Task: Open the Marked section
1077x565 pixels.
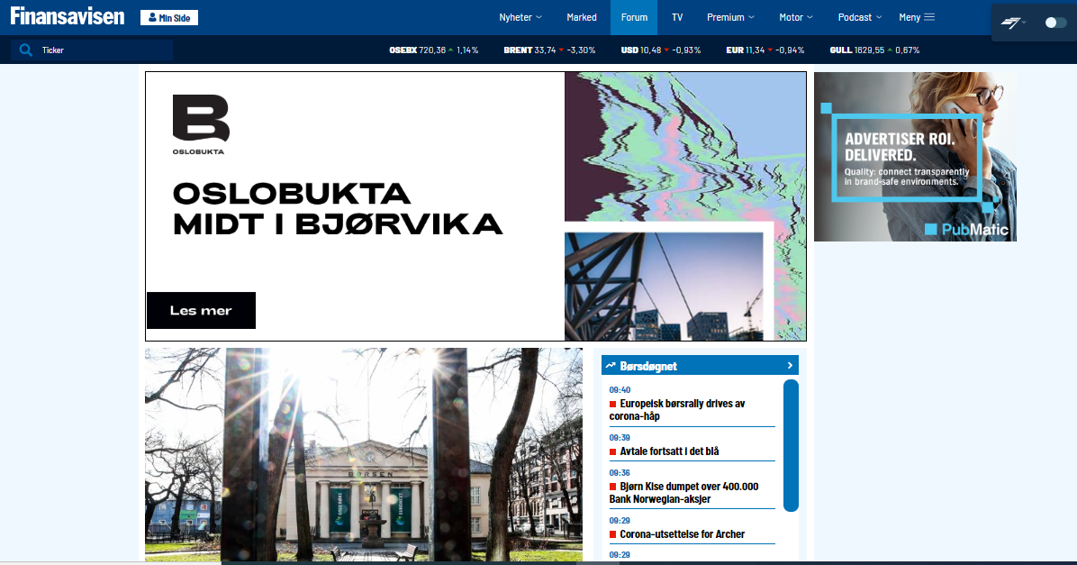Action: (581, 17)
